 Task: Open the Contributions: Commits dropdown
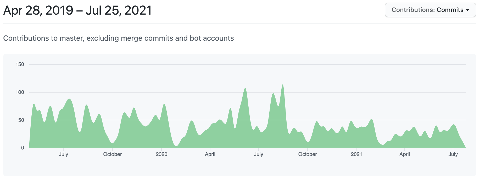pos(430,10)
